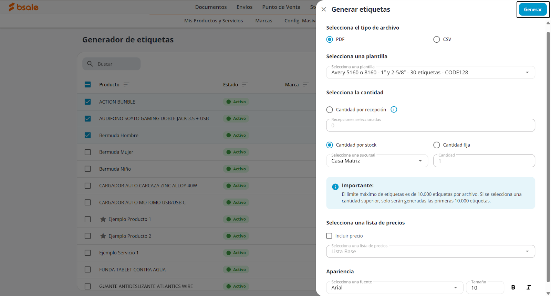
Task: Click scrollbar up arrow in panel
Action: 548,23
